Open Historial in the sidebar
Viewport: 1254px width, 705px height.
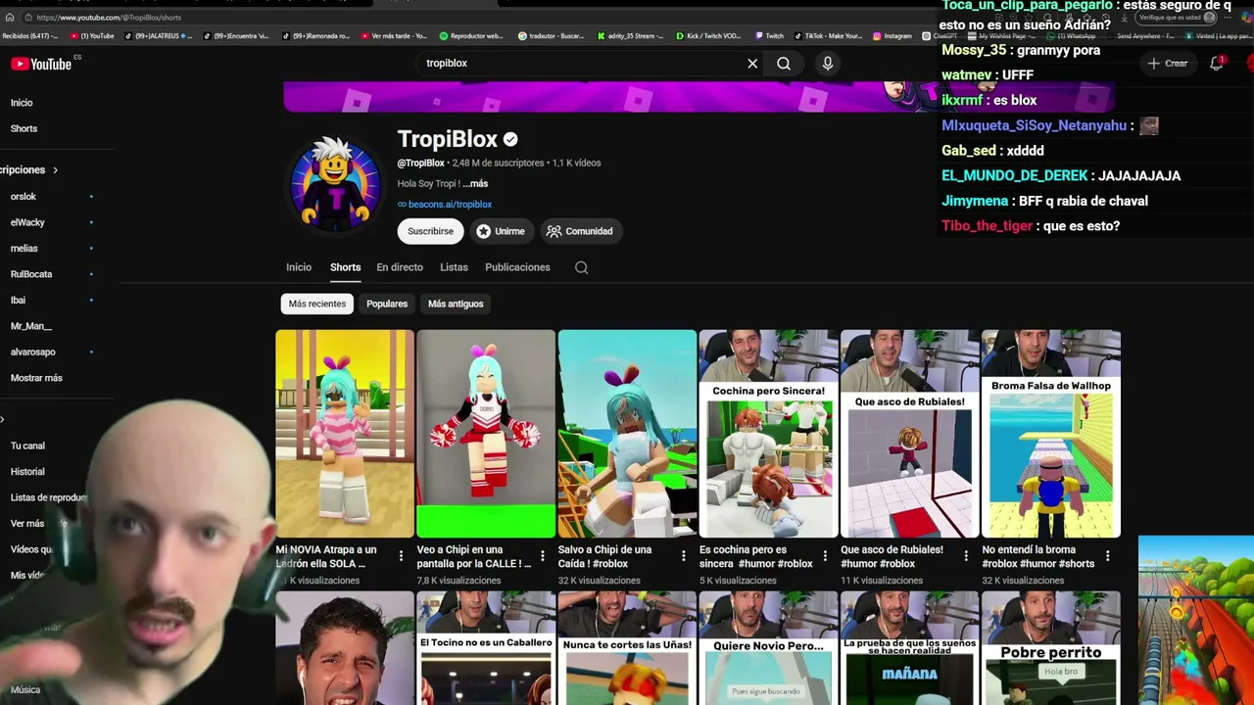tap(27, 472)
